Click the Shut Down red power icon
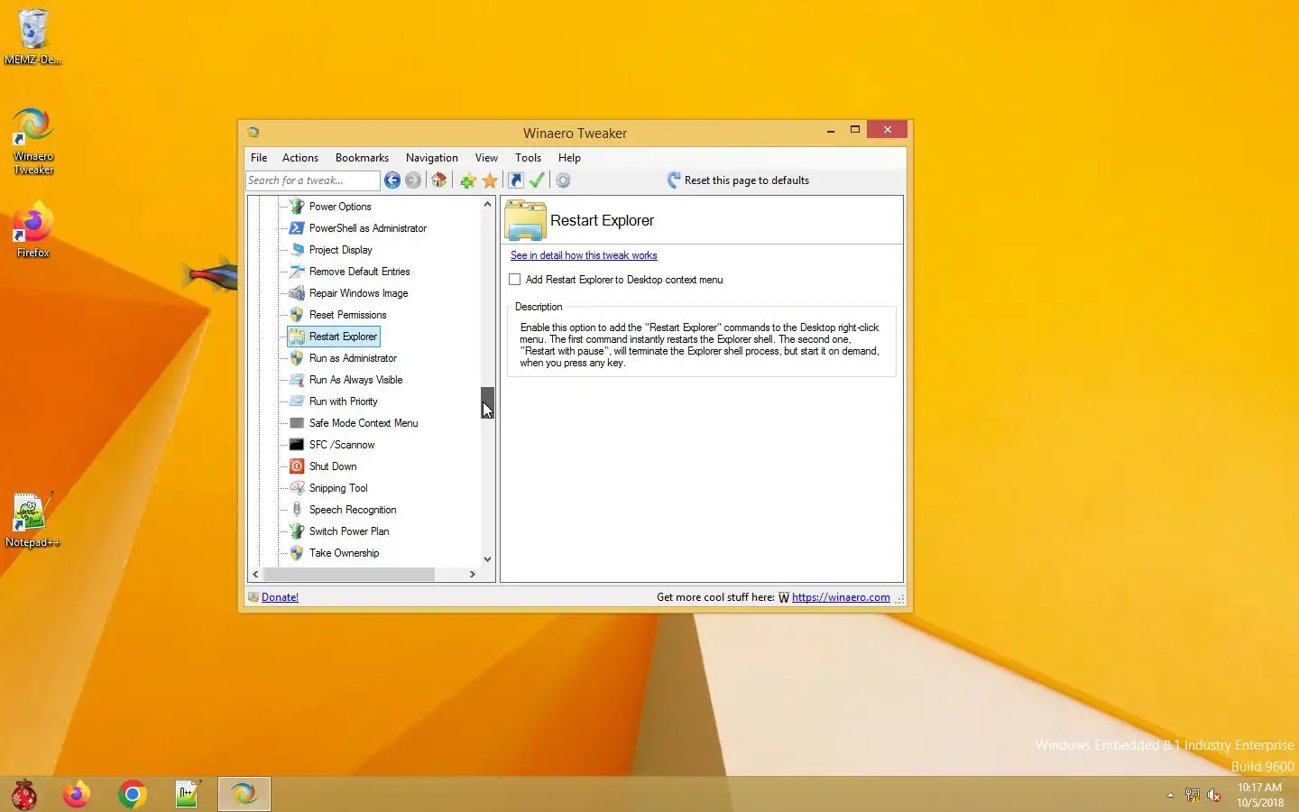Viewport: 1299px width, 812px height. click(x=297, y=466)
